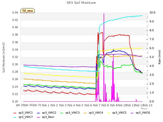Image resolution: width=163 pixels, height=122 pixels.
Task: Click the 1.0 rain axis tick label
Action: tap(152, 93)
